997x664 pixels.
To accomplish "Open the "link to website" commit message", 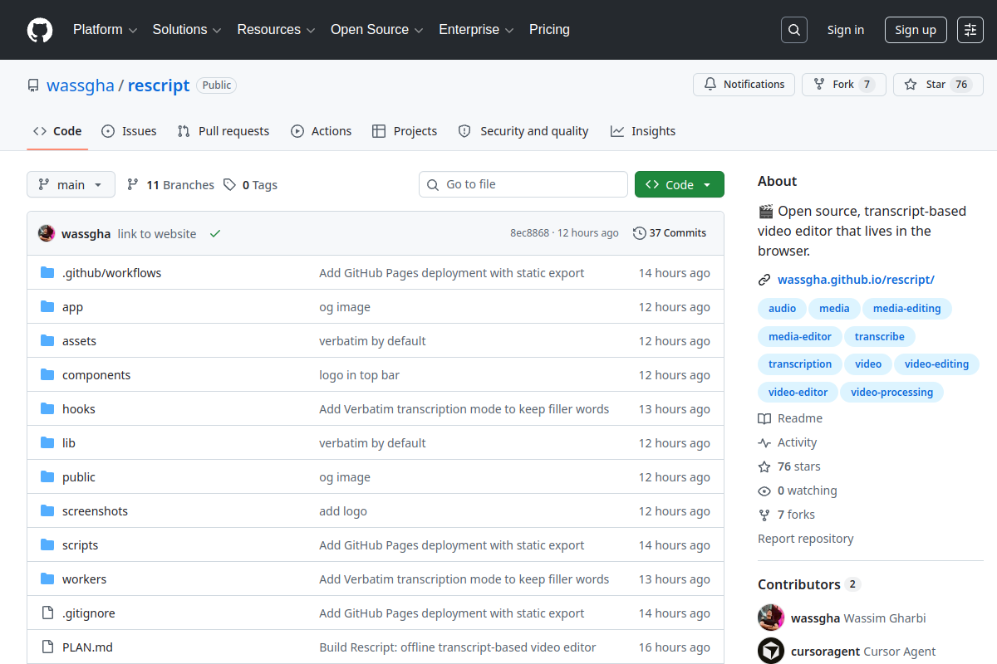I will coord(157,234).
